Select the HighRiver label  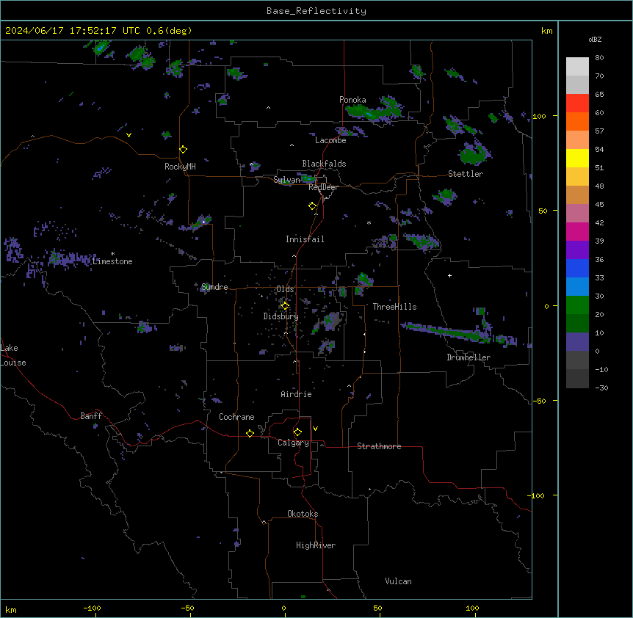pyautogui.click(x=316, y=545)
